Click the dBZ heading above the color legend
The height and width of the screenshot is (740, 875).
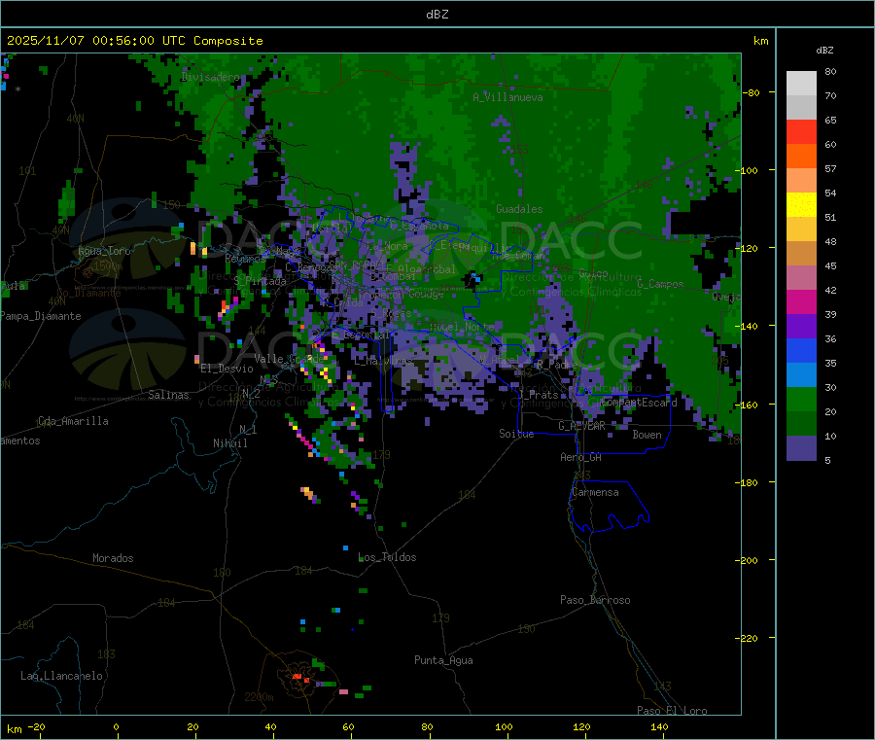pos(824,51)
